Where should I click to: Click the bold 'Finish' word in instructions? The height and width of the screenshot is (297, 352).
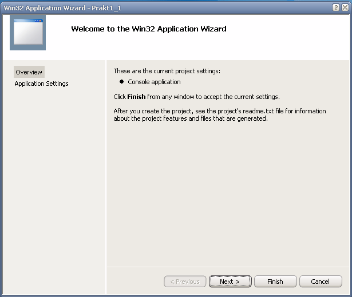click(136, 97)
